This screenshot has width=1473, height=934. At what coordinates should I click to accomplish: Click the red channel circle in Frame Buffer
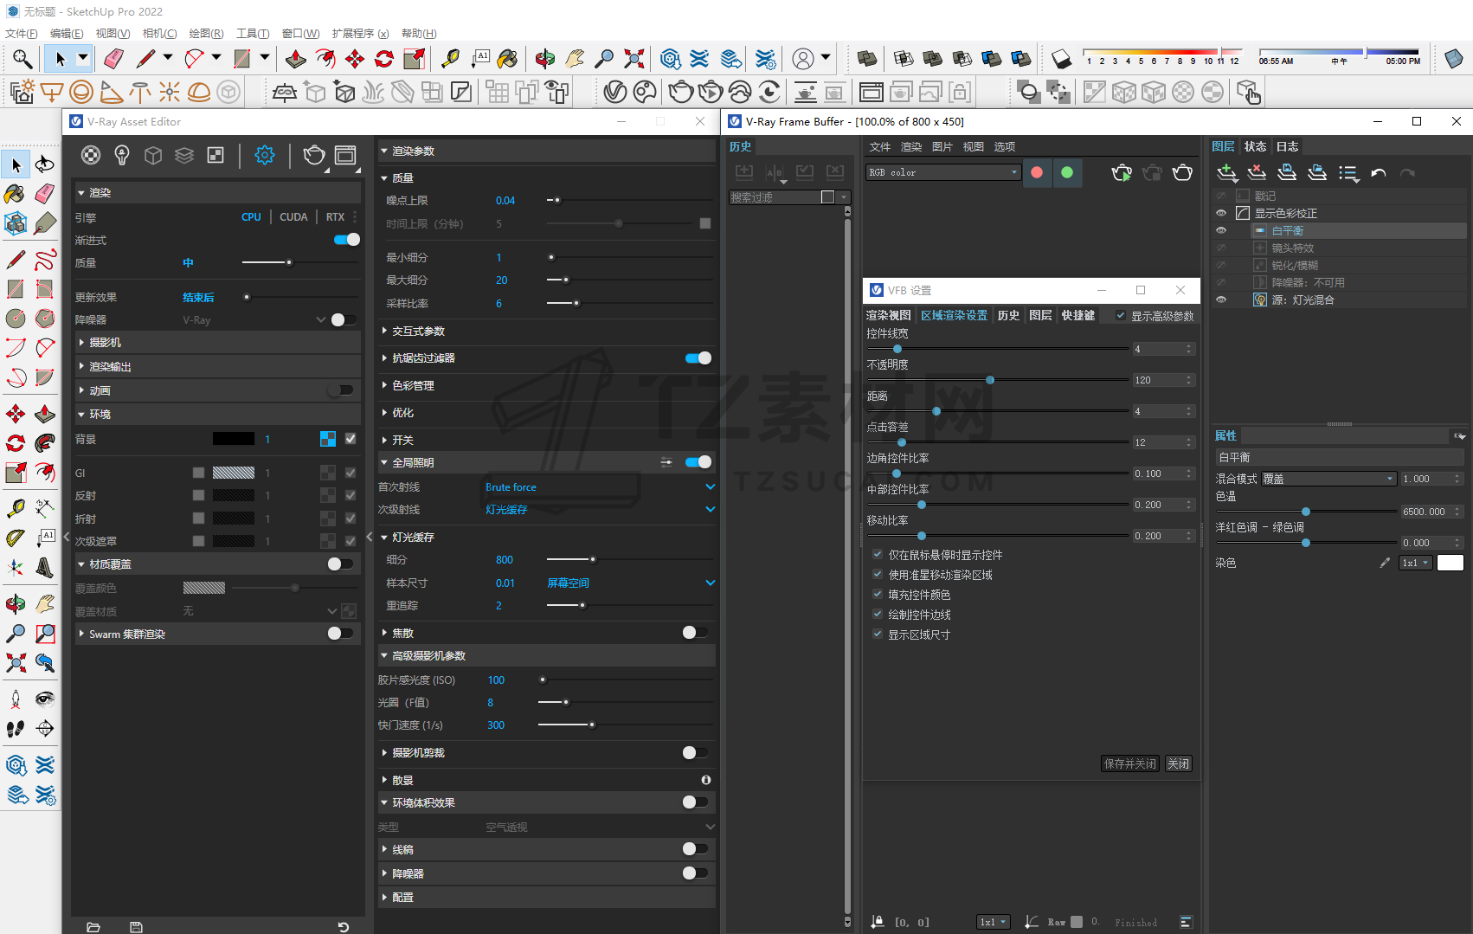(1037, 172)
